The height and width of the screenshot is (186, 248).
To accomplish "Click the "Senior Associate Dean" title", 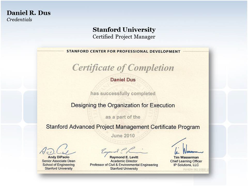I will (x=59, y=161).
